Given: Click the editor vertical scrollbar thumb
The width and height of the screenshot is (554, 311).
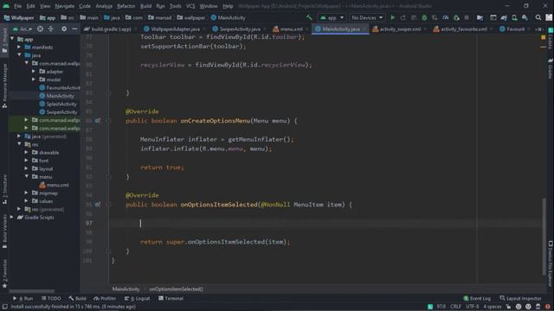Looking at the screenshot, I should click(544, 237).
